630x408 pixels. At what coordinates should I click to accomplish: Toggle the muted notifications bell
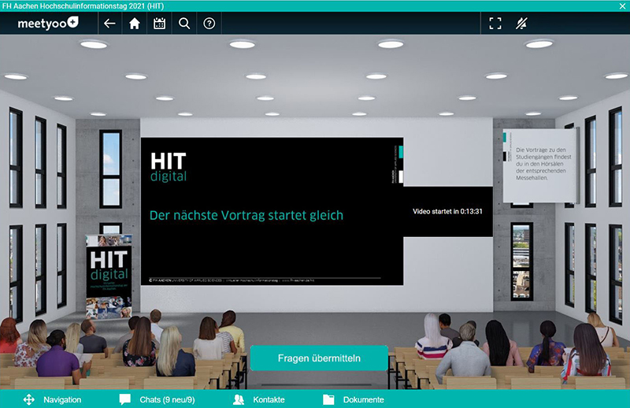point(521,24)
